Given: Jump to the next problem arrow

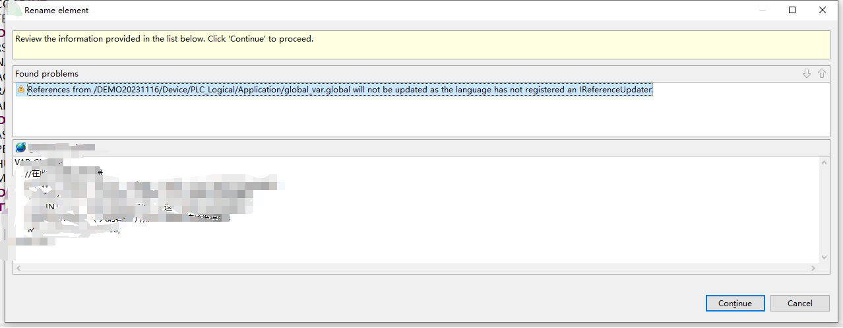Looking at the screenshot, I should click(x=806, y=74).
